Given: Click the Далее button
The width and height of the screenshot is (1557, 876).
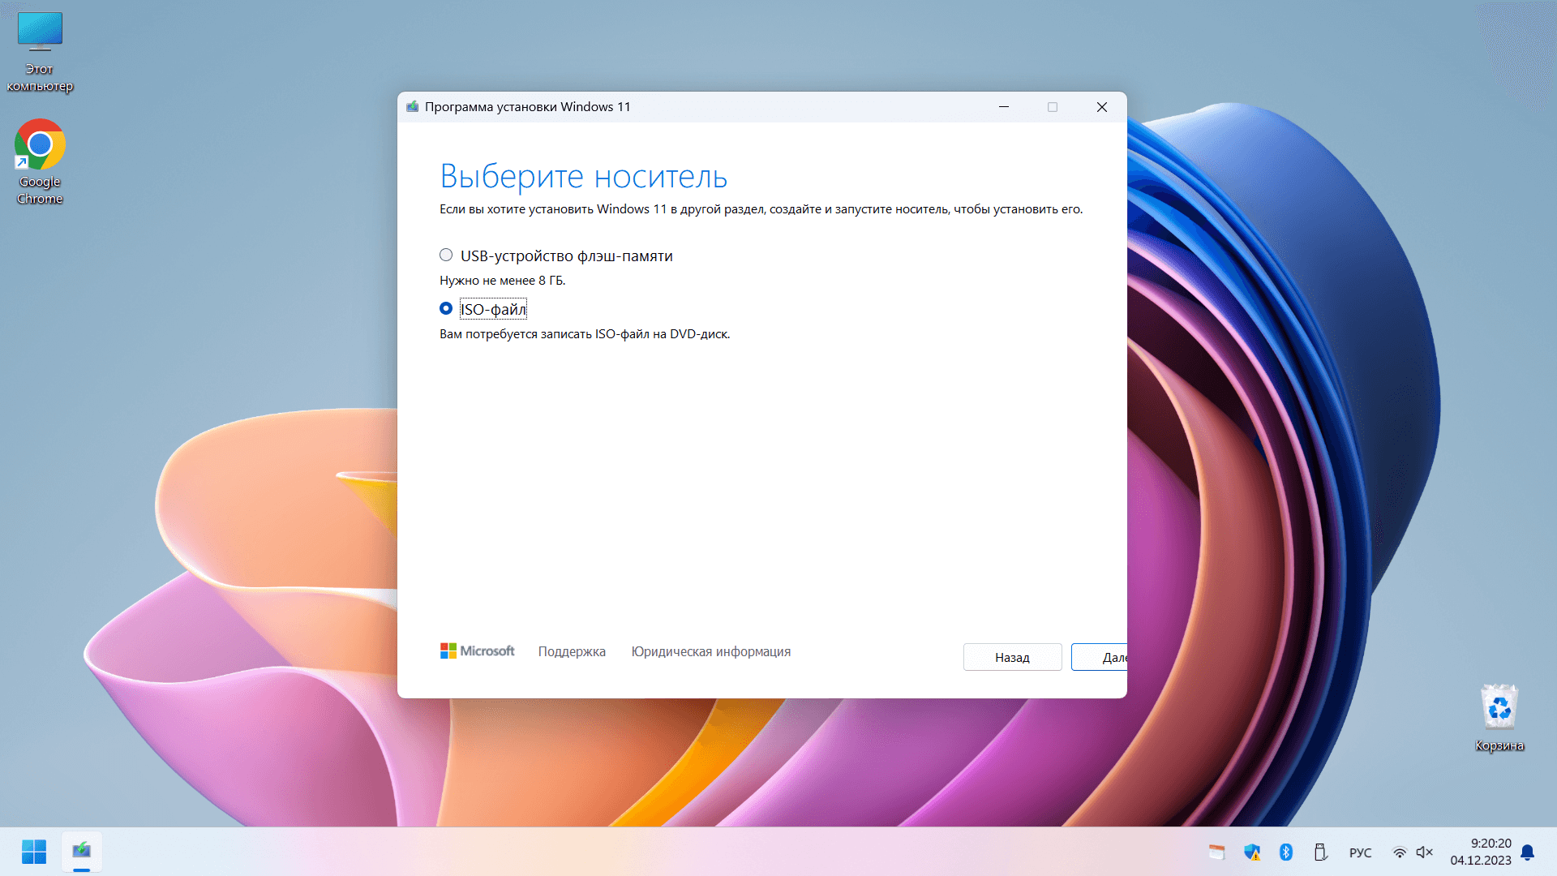Looking at the screenshot, I should point(1103,657).
